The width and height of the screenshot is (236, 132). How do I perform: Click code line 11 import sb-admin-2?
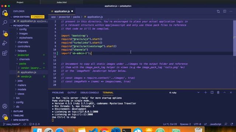76,53
